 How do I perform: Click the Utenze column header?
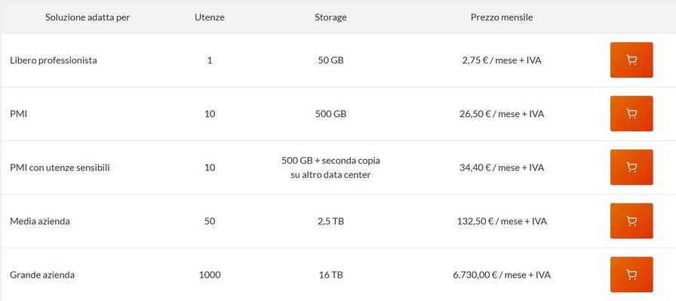[x=210, y=17]
